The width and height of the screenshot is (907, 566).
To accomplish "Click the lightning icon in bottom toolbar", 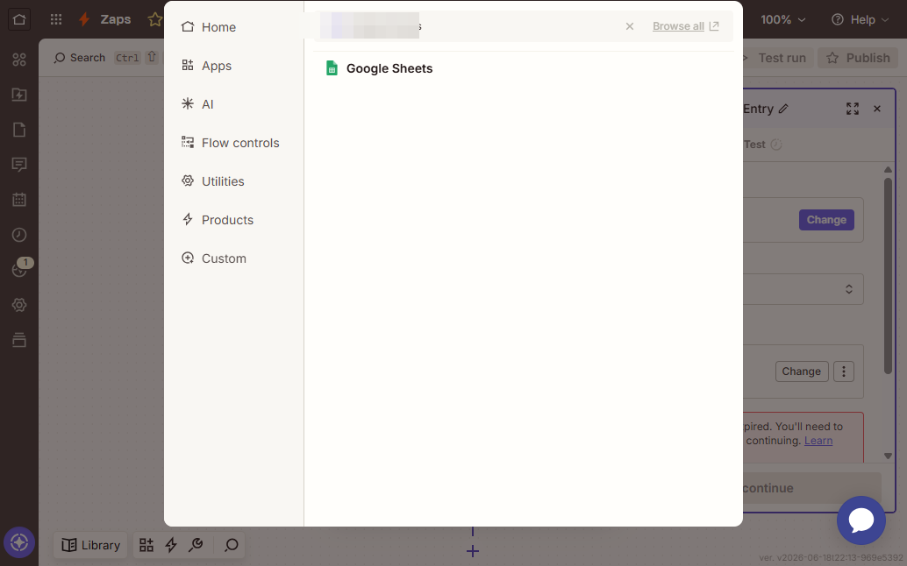I will pos(171,545).
